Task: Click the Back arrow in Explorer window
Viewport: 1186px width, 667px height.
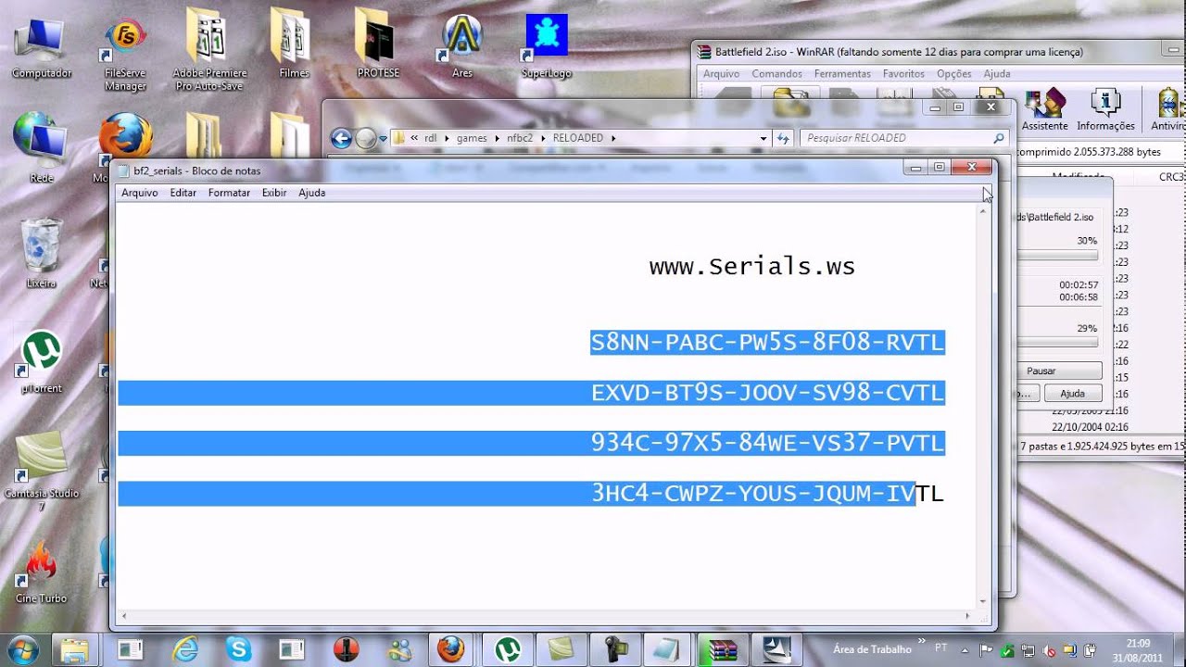Action: [341, 138]
